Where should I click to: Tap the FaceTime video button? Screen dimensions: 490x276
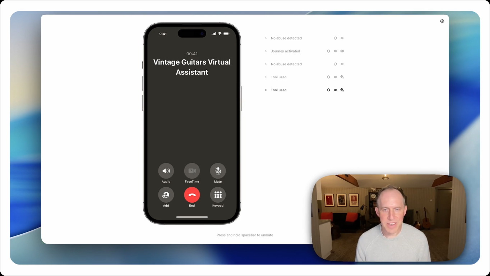tap(192, 171)
